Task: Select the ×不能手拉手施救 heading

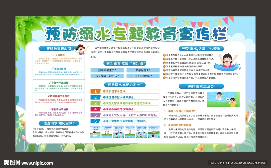Action: click(x=59, y=109)
